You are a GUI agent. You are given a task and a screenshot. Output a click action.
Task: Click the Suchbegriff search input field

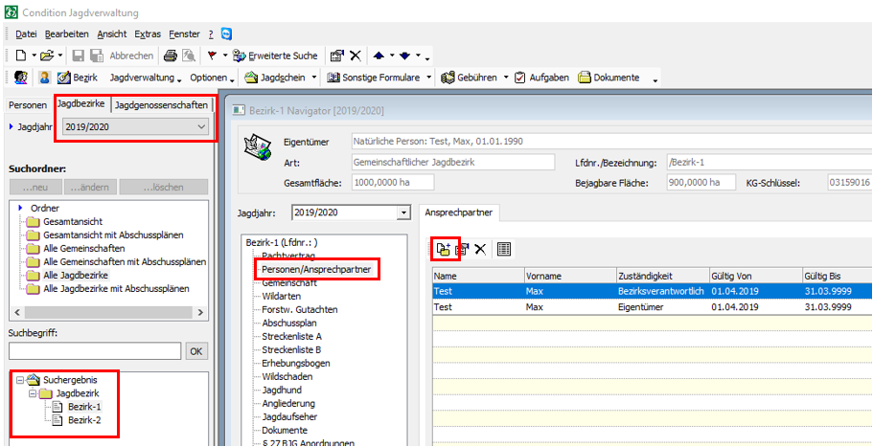pyautogui.click(x=94, y=351)
